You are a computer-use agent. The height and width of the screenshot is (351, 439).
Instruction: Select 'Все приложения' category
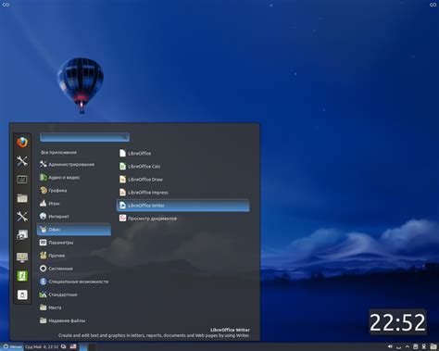point(58,153)
